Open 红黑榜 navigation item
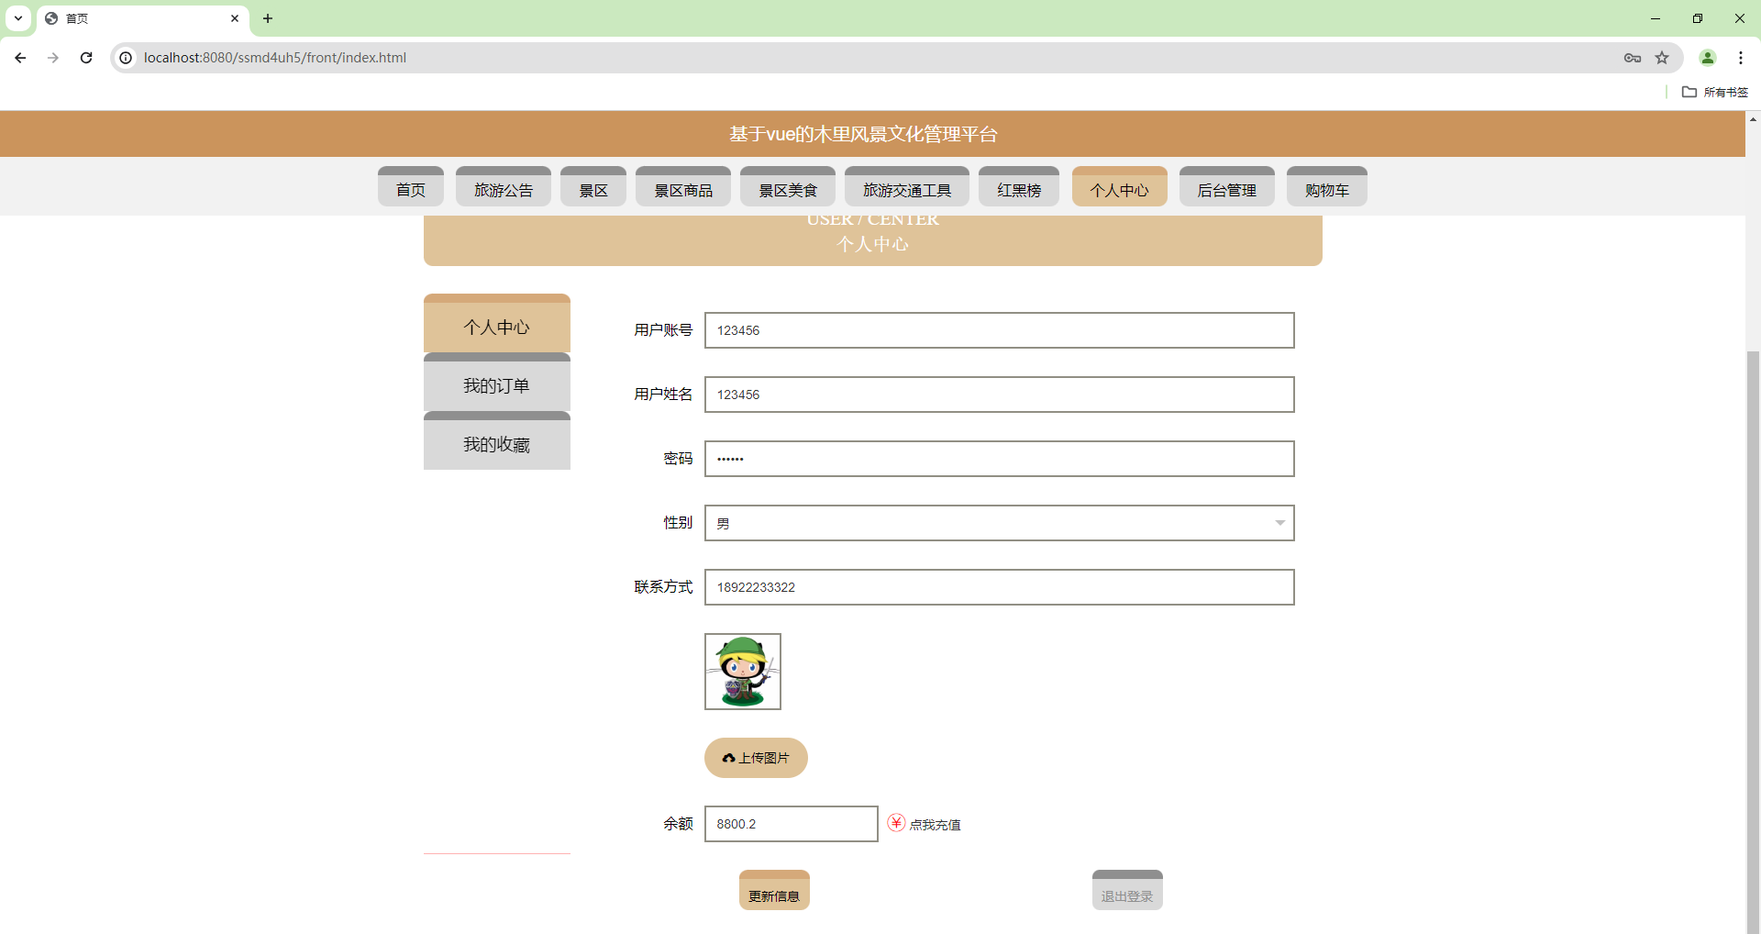The width and height of the screenshot is (1761, 934). coord(1019,187)
